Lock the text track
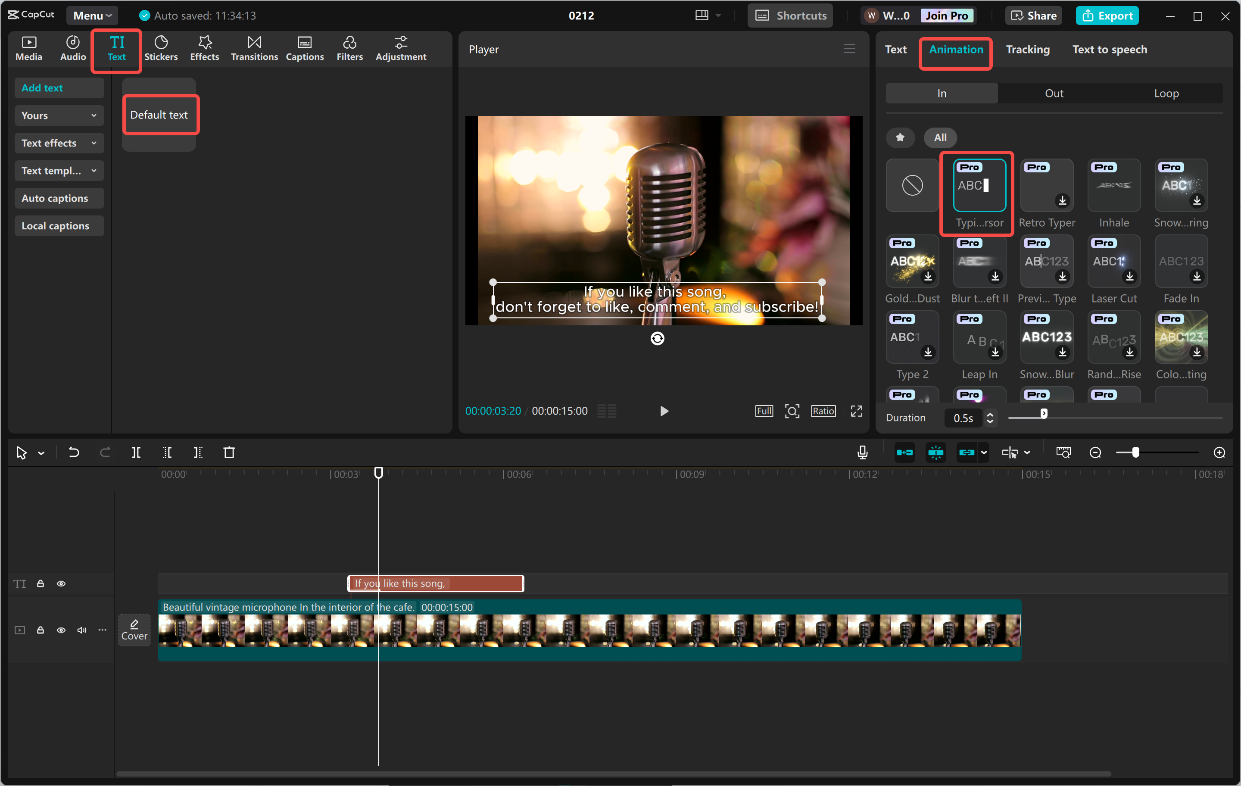This screenshot has height=786, width=1241. pos(40,583)
